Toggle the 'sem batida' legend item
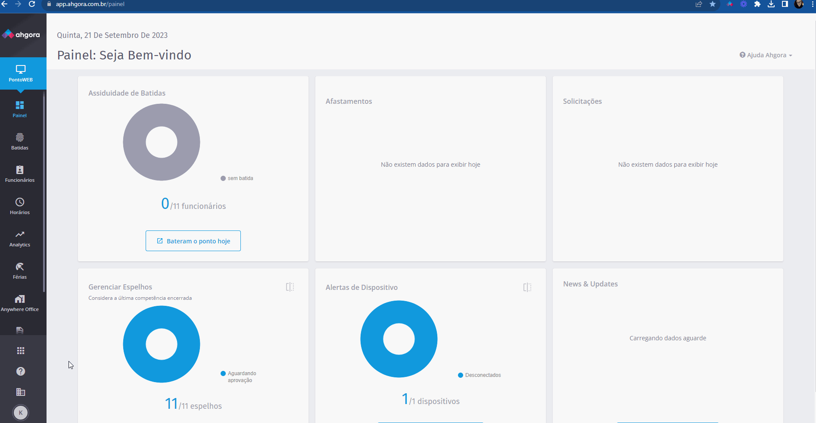The image size is (816, 423). click(237, 178)
